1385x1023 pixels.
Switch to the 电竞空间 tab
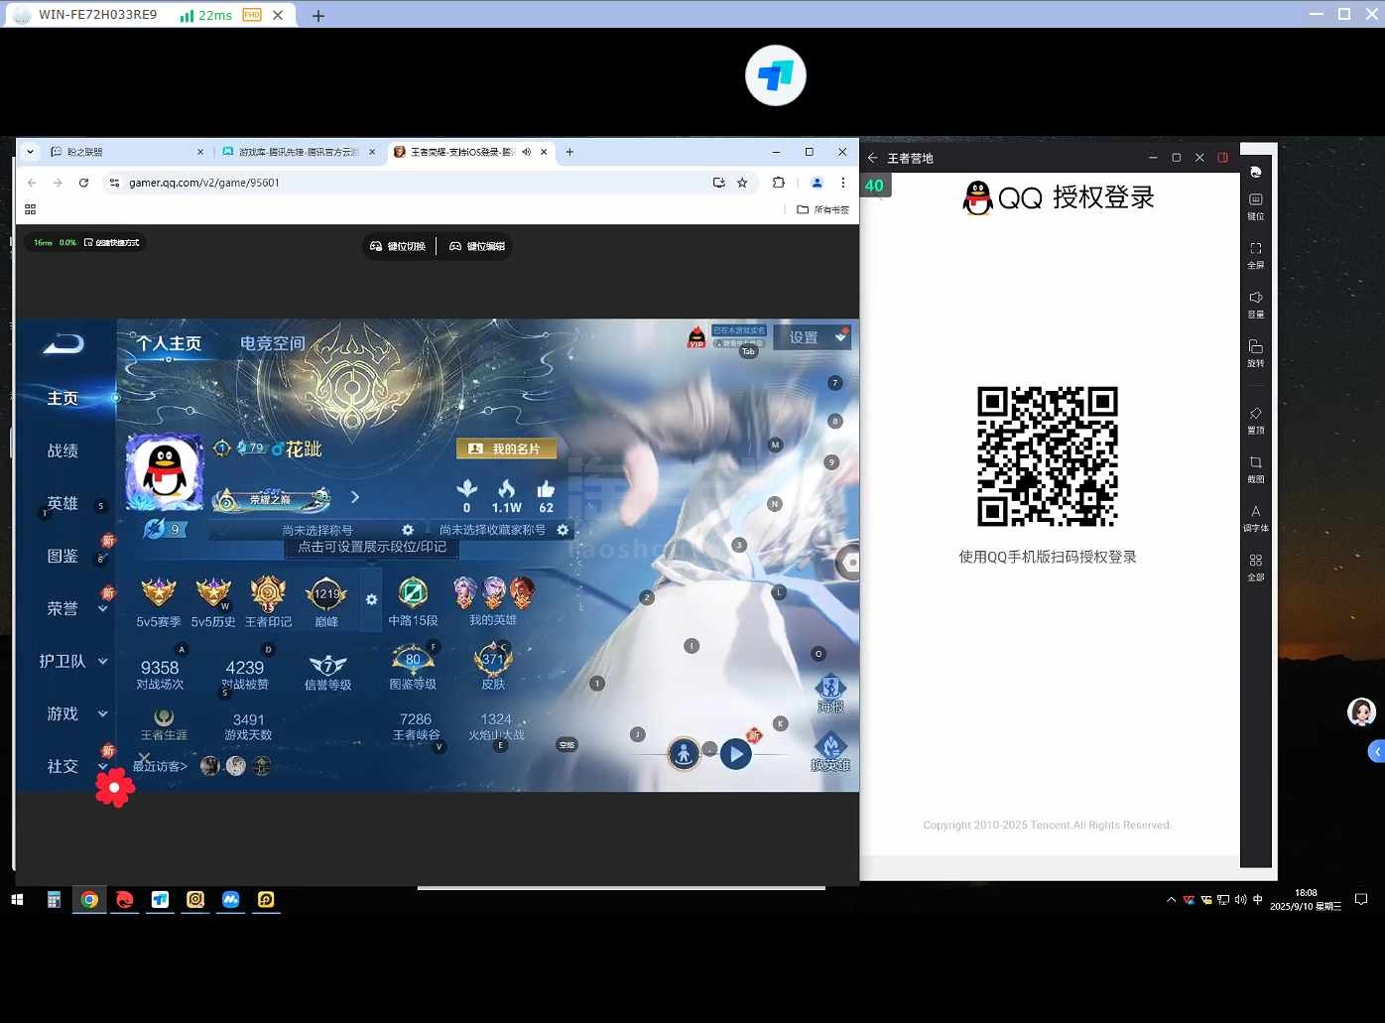(x=272, y=343)
